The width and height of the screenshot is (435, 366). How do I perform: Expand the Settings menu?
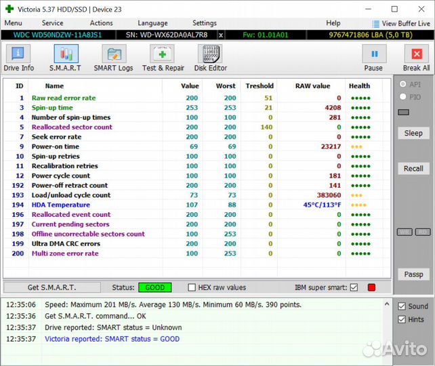(205, 23)
